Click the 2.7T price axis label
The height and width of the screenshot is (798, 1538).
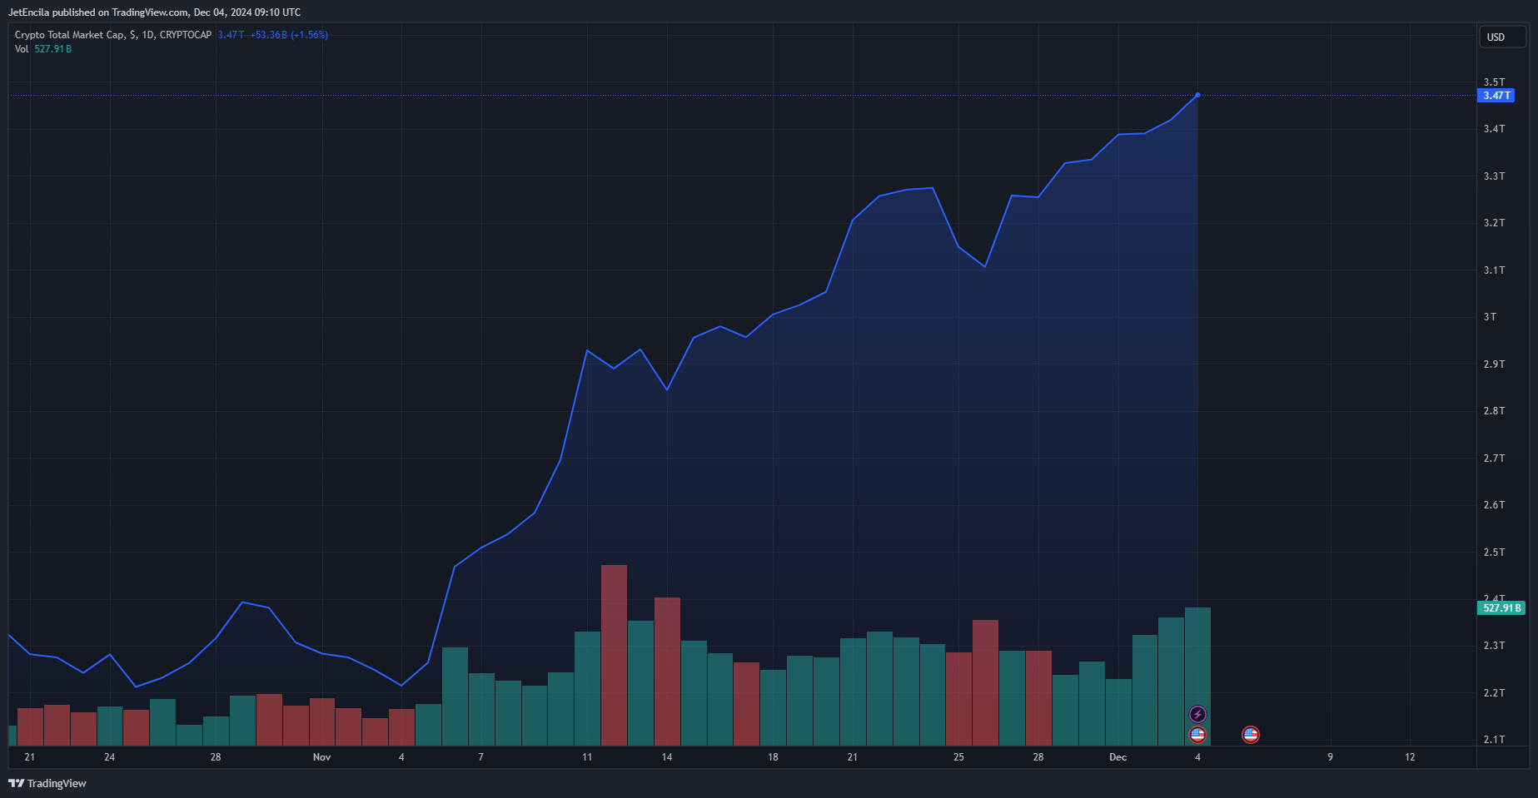[x=1494, y=458]
